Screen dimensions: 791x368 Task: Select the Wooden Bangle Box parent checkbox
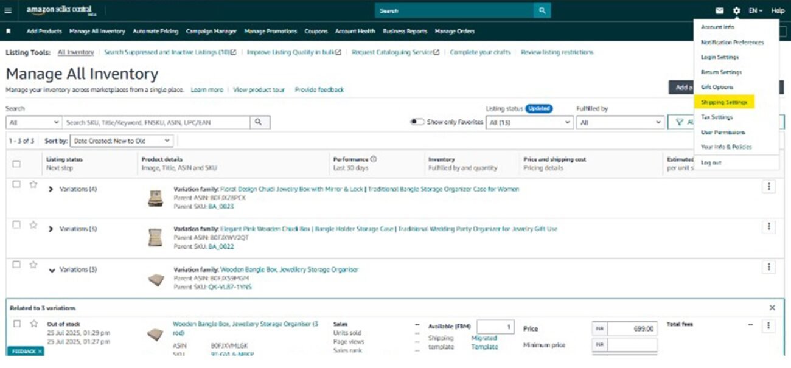16,265
